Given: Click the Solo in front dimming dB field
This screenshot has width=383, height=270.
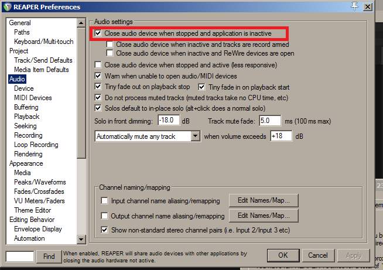Looking at the screenshot, I should (169, 120).
